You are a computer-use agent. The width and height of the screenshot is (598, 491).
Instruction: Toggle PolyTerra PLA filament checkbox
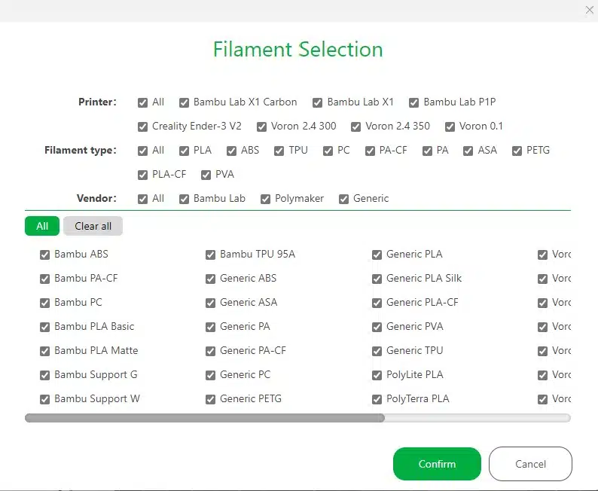coord(377,399)
